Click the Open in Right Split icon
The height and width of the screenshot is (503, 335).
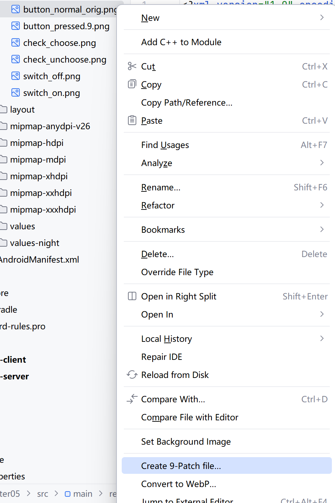(x=132, y=296)
